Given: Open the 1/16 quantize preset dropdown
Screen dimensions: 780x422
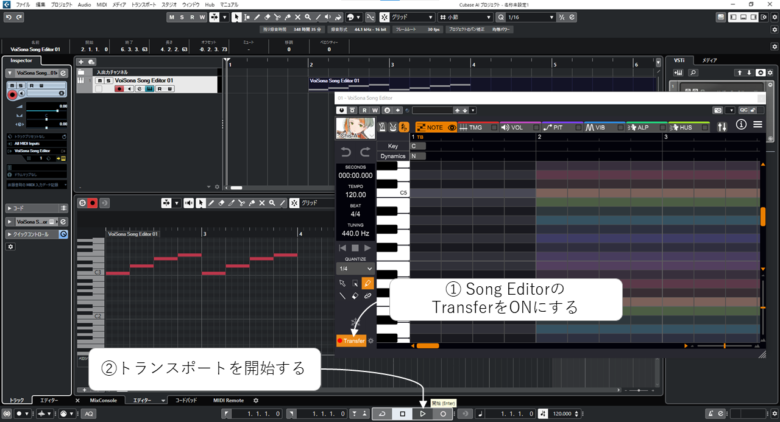Looking at the screenshot, I should pos(530,17).
